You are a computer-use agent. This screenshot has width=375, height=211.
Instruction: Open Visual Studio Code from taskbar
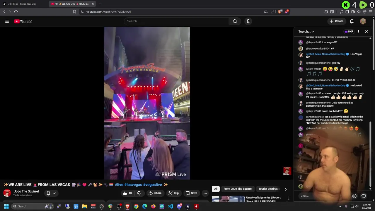click(x=171, y=206)
